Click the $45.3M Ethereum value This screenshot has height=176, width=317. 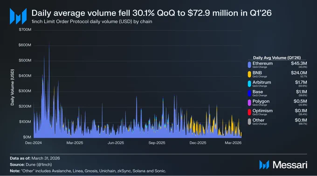click(299, 64)
